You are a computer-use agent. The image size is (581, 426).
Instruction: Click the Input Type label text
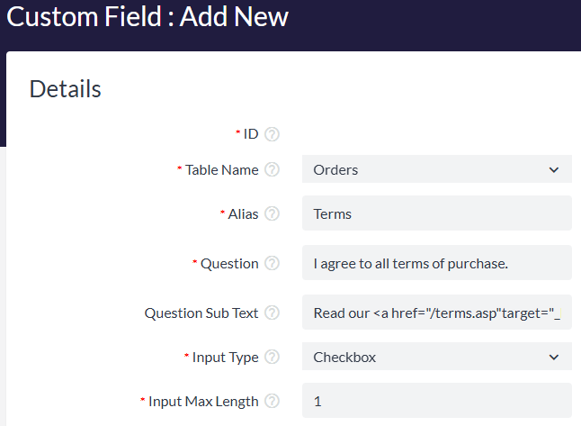pos(225,358)
